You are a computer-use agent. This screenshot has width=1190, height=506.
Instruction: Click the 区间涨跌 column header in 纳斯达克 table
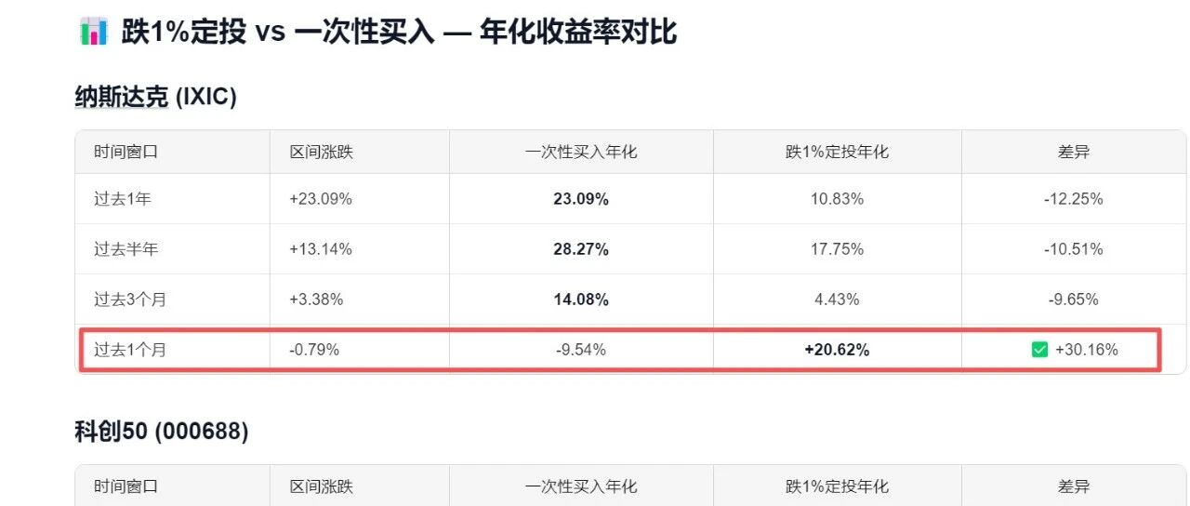pyautogui.click(x=322, y=152)
